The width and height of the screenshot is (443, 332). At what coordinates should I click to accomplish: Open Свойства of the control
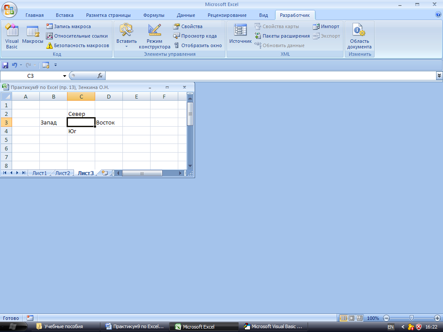(188, 26)
